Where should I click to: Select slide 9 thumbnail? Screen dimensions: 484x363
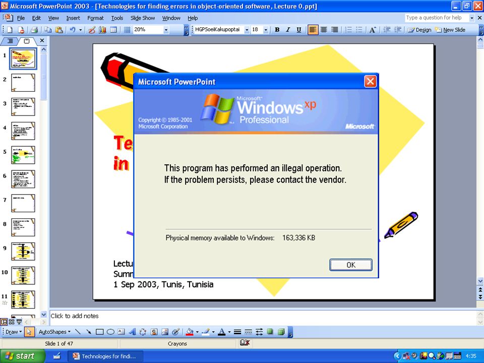point(23,251)
